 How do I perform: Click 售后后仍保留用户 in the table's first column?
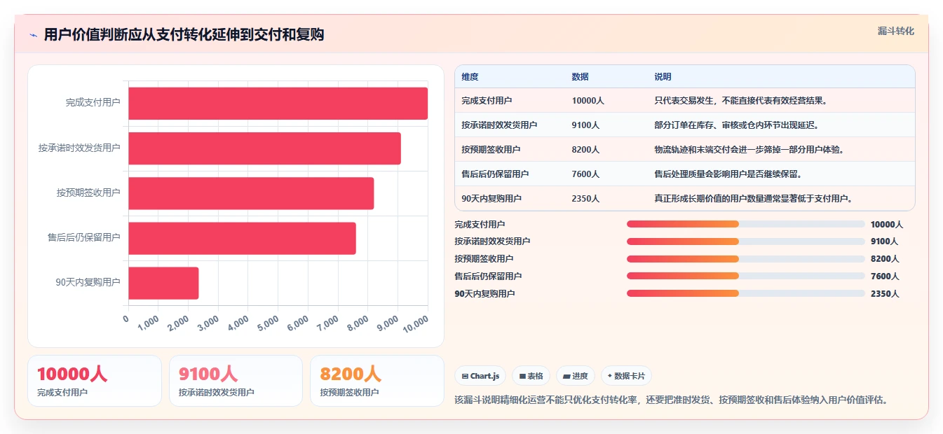[495, 174]
